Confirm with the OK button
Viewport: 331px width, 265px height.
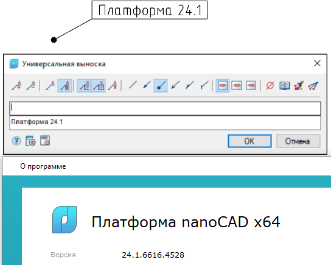pyautogui.click(x=249, y=141)
